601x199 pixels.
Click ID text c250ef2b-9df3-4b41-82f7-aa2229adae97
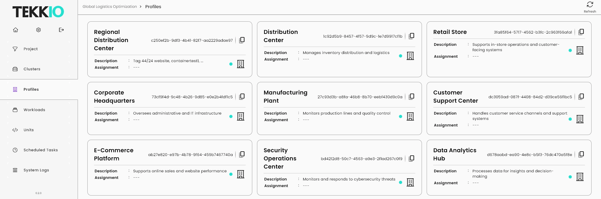coord(192,40)
